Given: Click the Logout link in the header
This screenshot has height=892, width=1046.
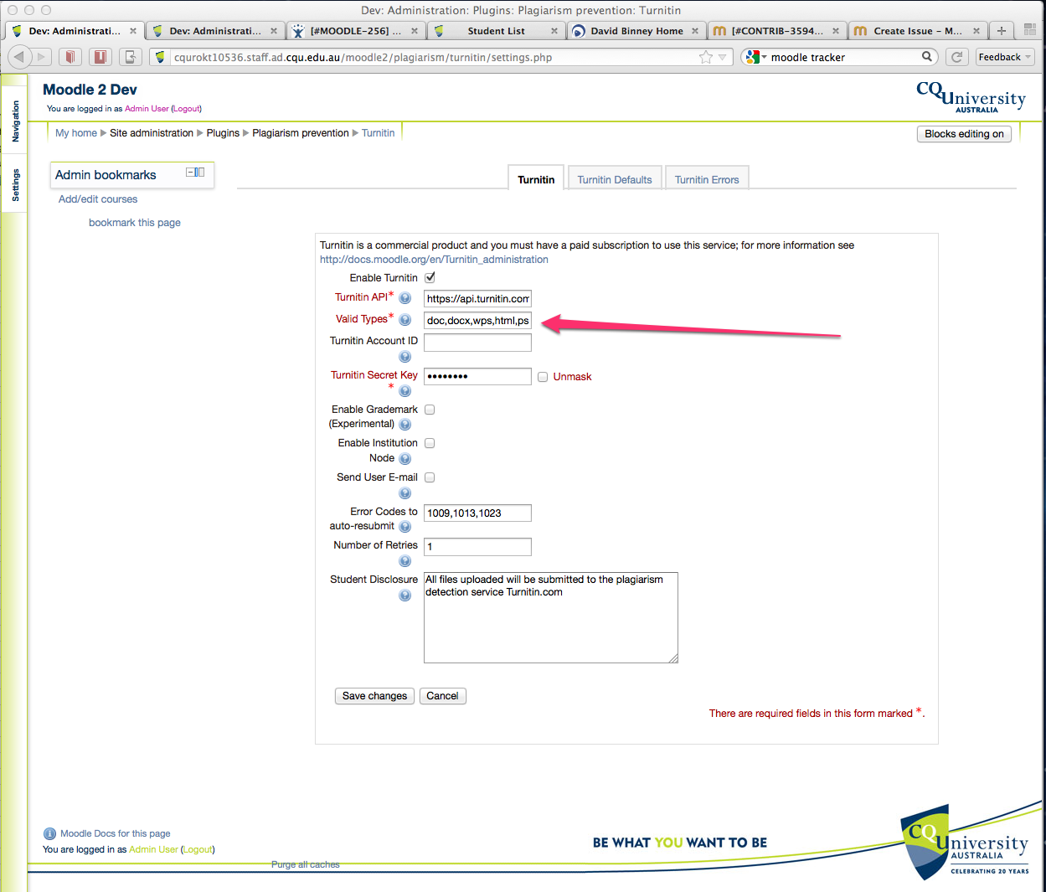Looking at the screenshot, I should 187,109.
